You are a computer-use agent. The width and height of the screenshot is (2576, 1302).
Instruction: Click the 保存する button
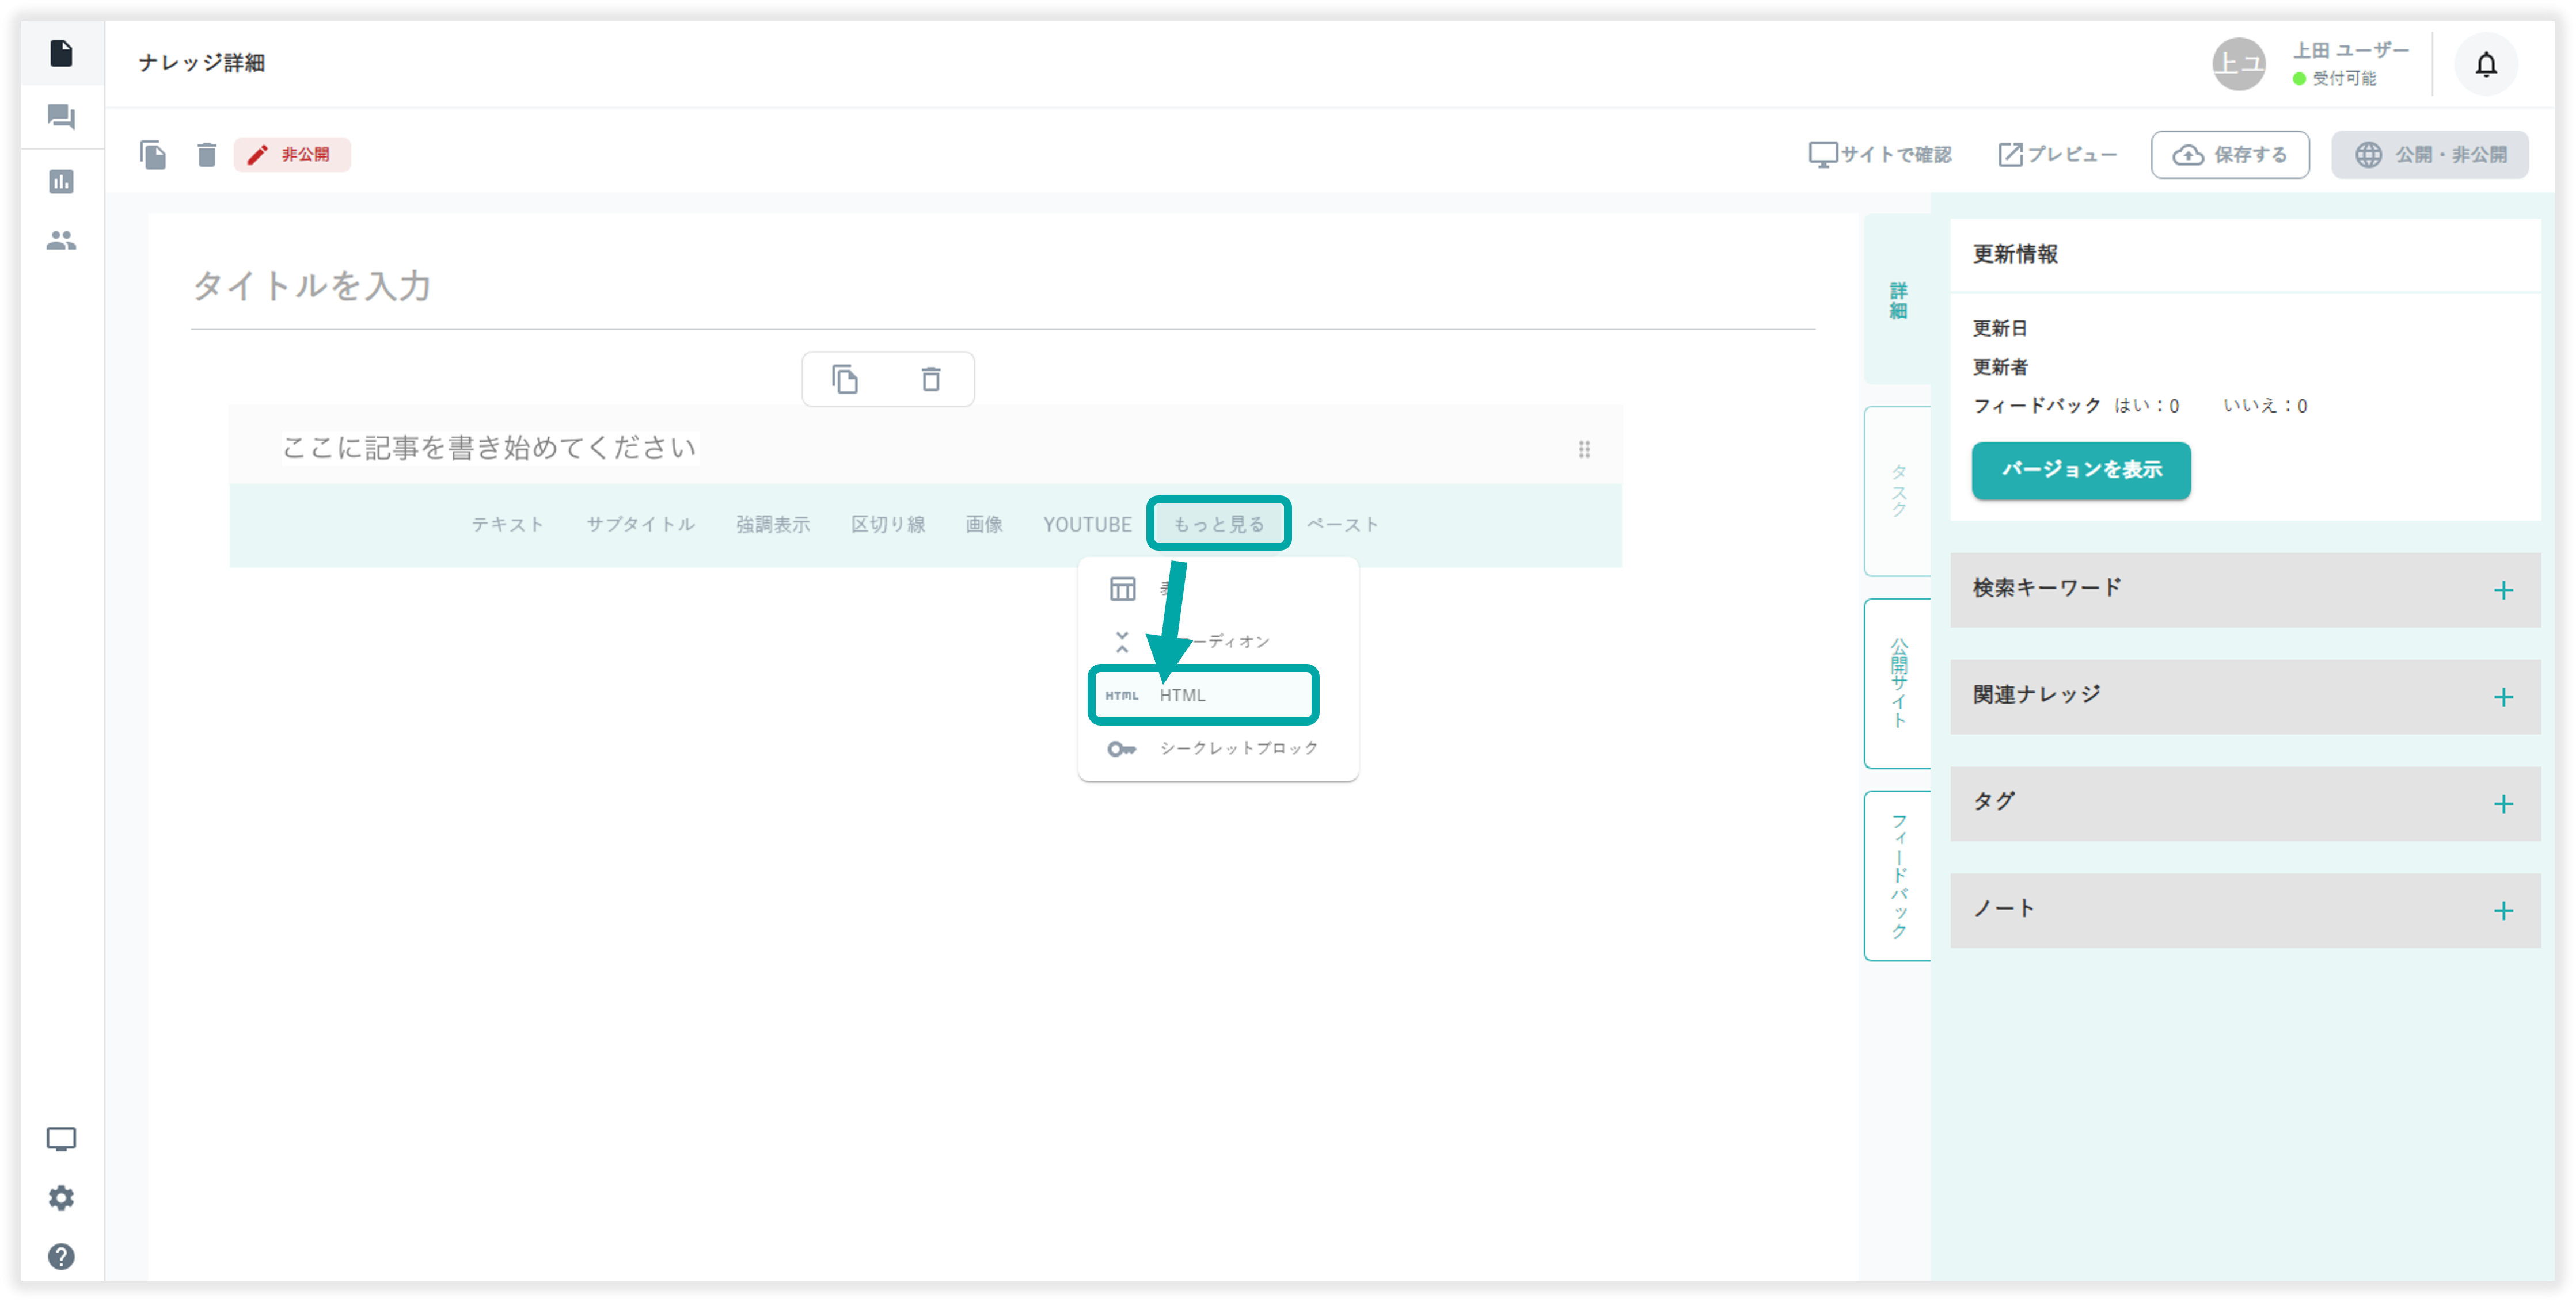[x=2229, y=155]
